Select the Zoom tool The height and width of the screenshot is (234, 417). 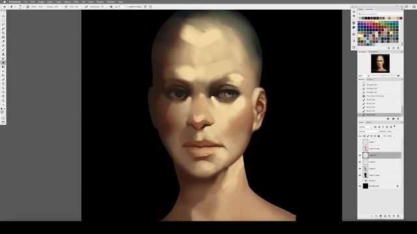tap(3, 101)
